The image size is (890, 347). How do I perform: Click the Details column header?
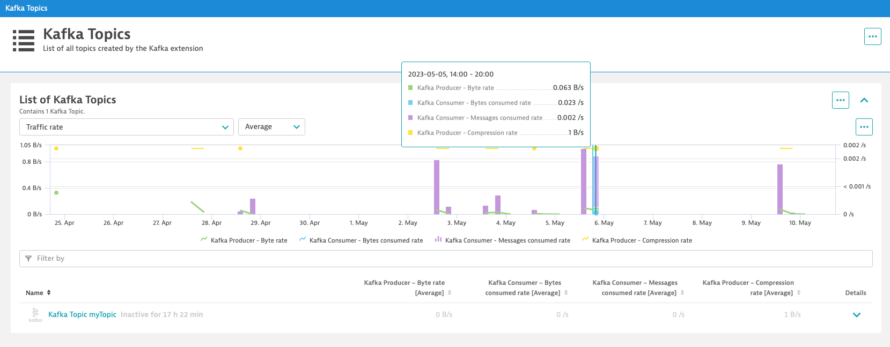click(856, 293)
